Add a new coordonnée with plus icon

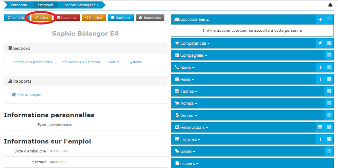pos(320,19)
